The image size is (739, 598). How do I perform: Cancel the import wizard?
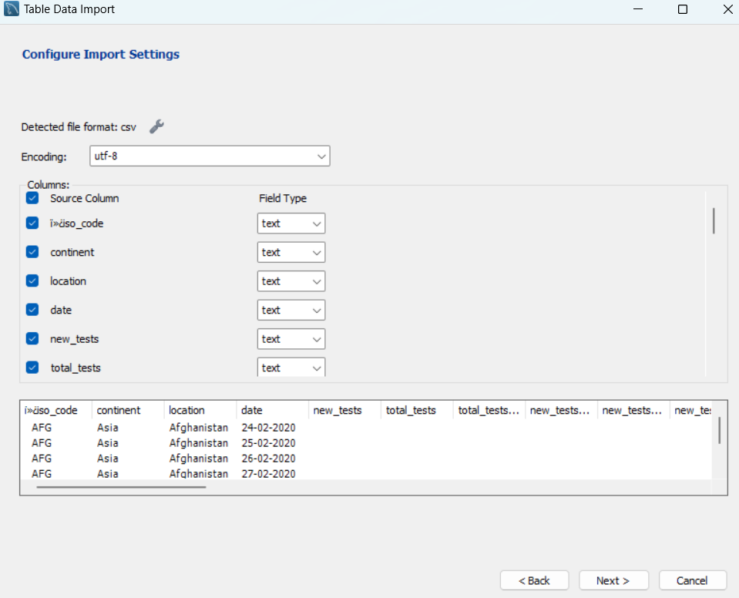click(x=692, y=580)
